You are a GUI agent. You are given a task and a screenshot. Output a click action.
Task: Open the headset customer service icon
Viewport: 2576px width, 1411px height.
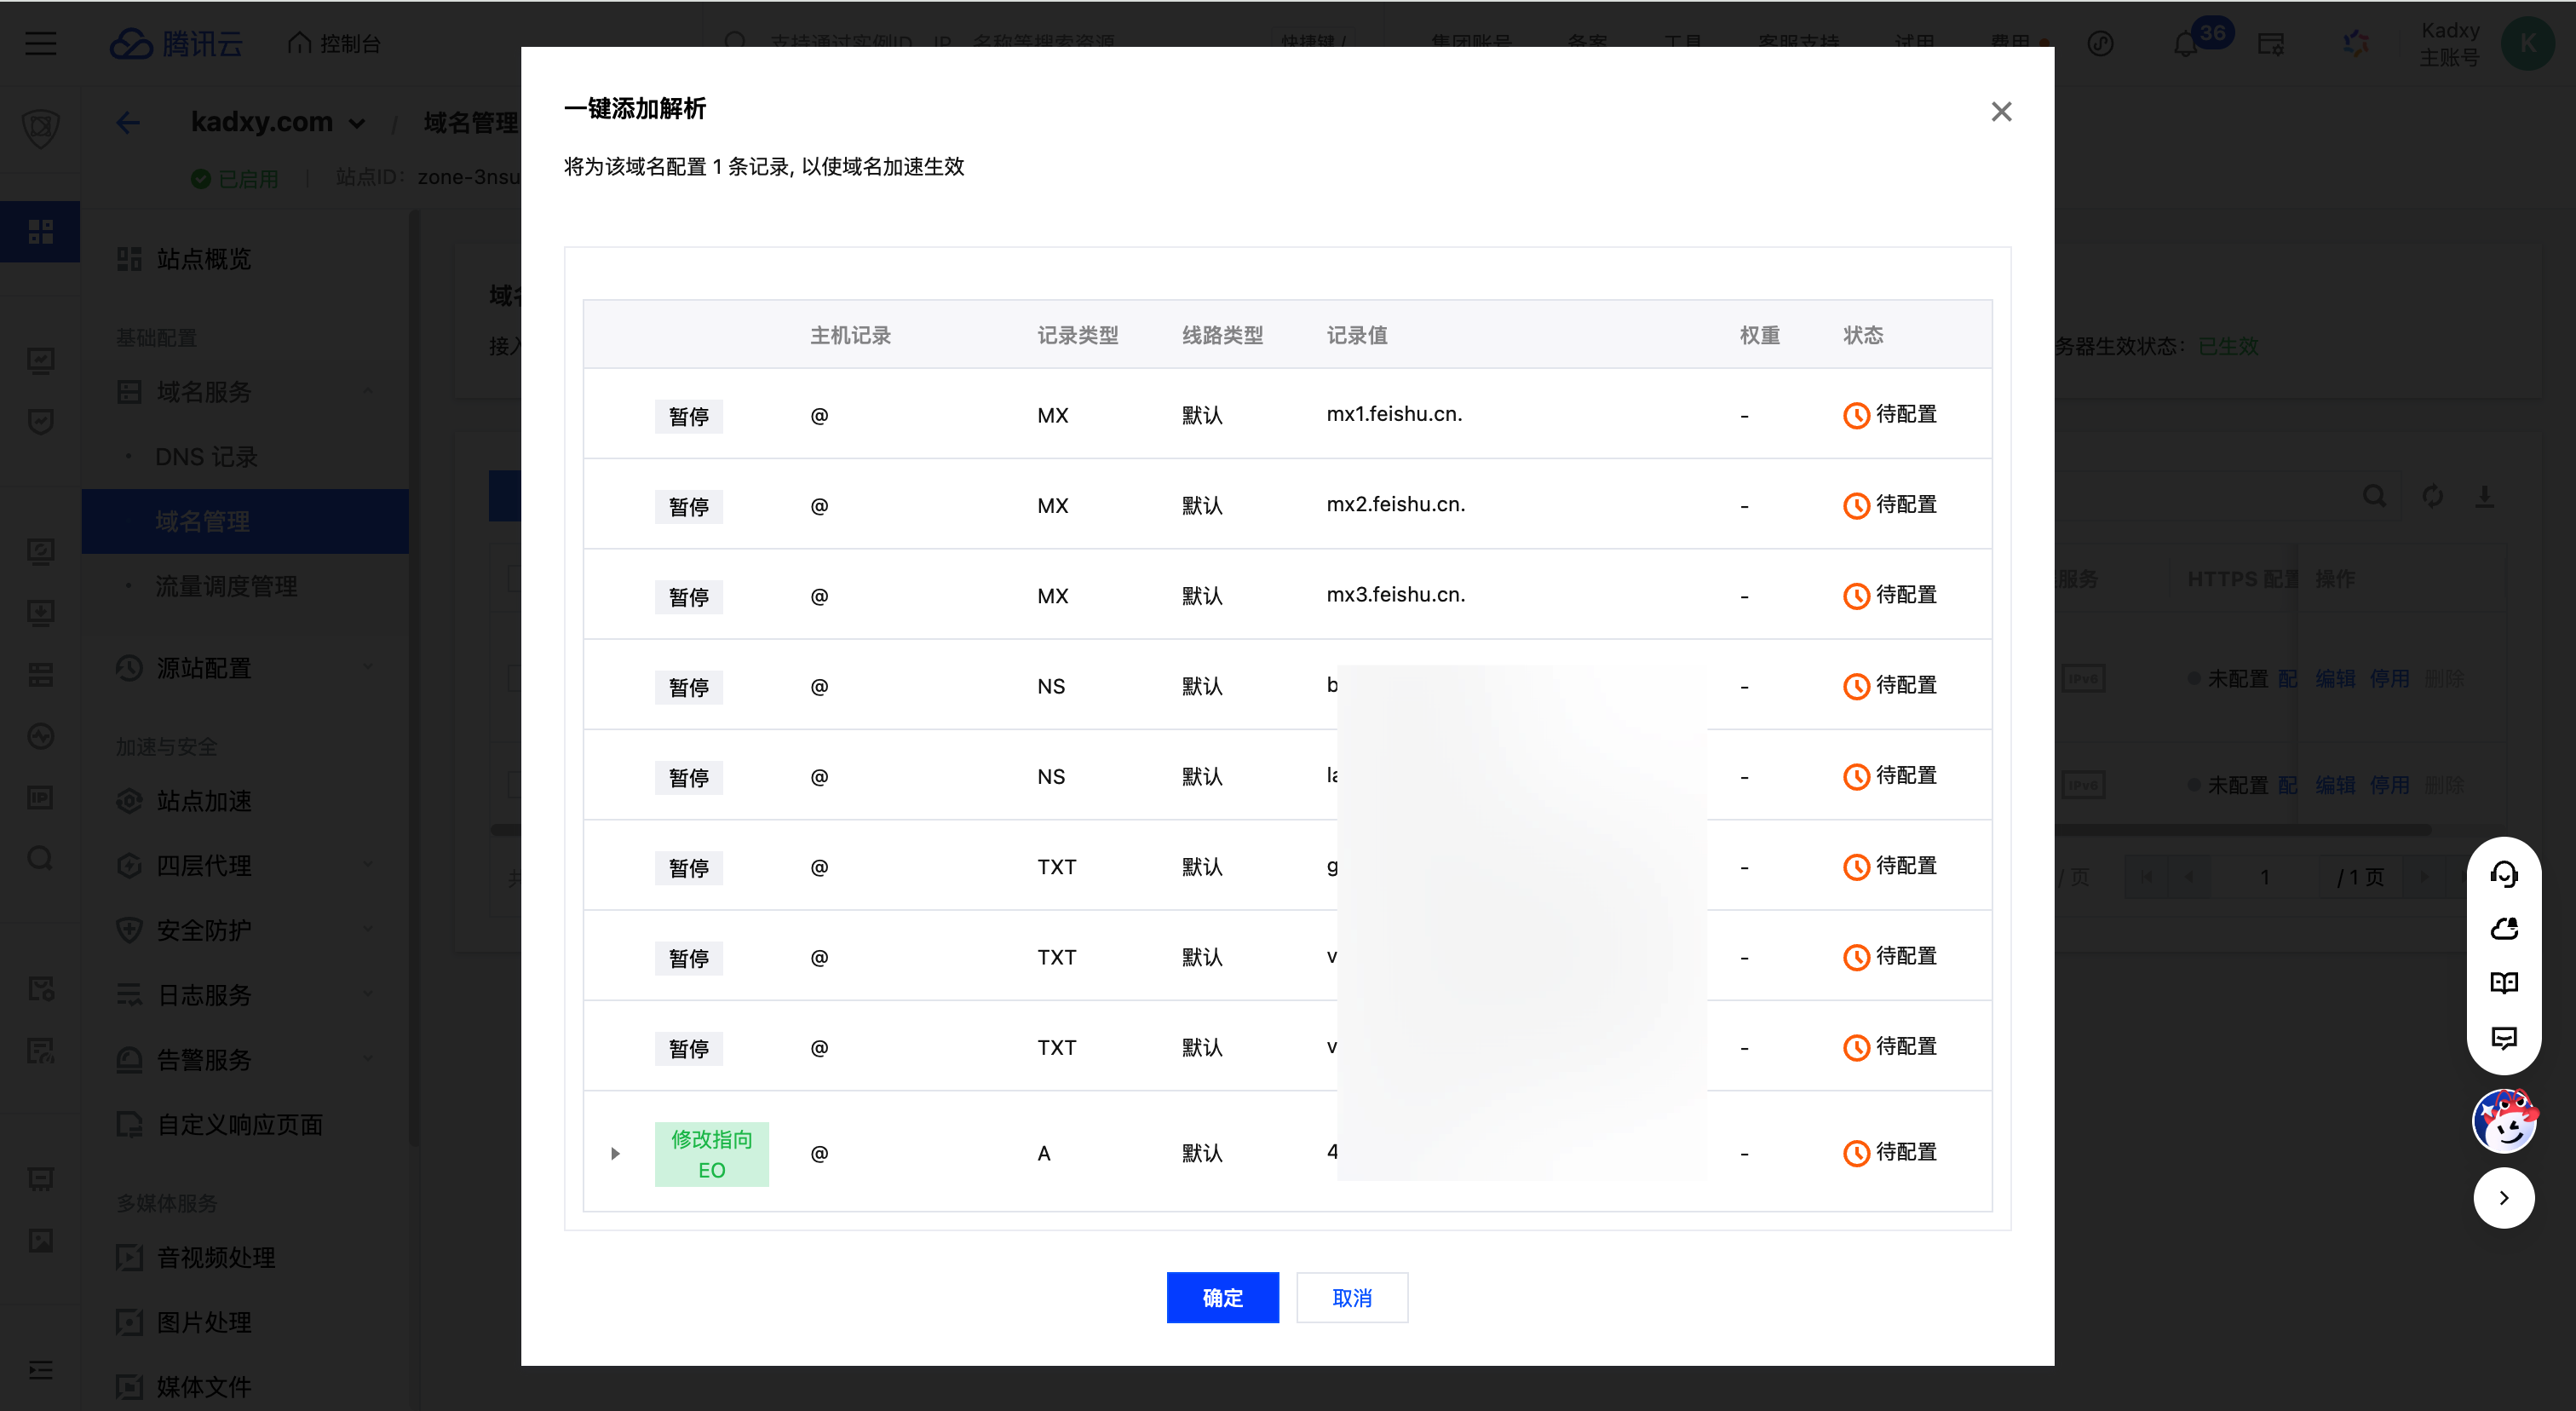pos(2503,874)
